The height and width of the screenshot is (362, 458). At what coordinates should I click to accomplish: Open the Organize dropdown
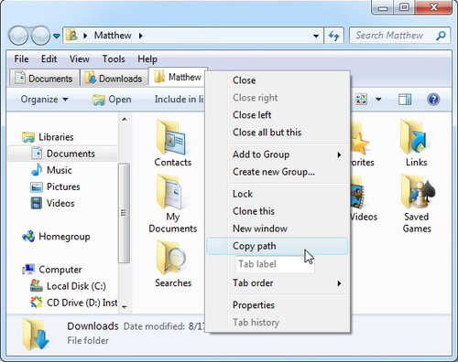pyautogui.click(x=44, y=100)
